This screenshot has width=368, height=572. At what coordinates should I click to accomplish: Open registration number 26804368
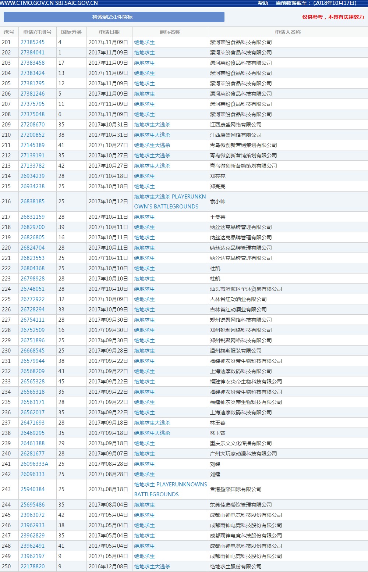[32, 268]
